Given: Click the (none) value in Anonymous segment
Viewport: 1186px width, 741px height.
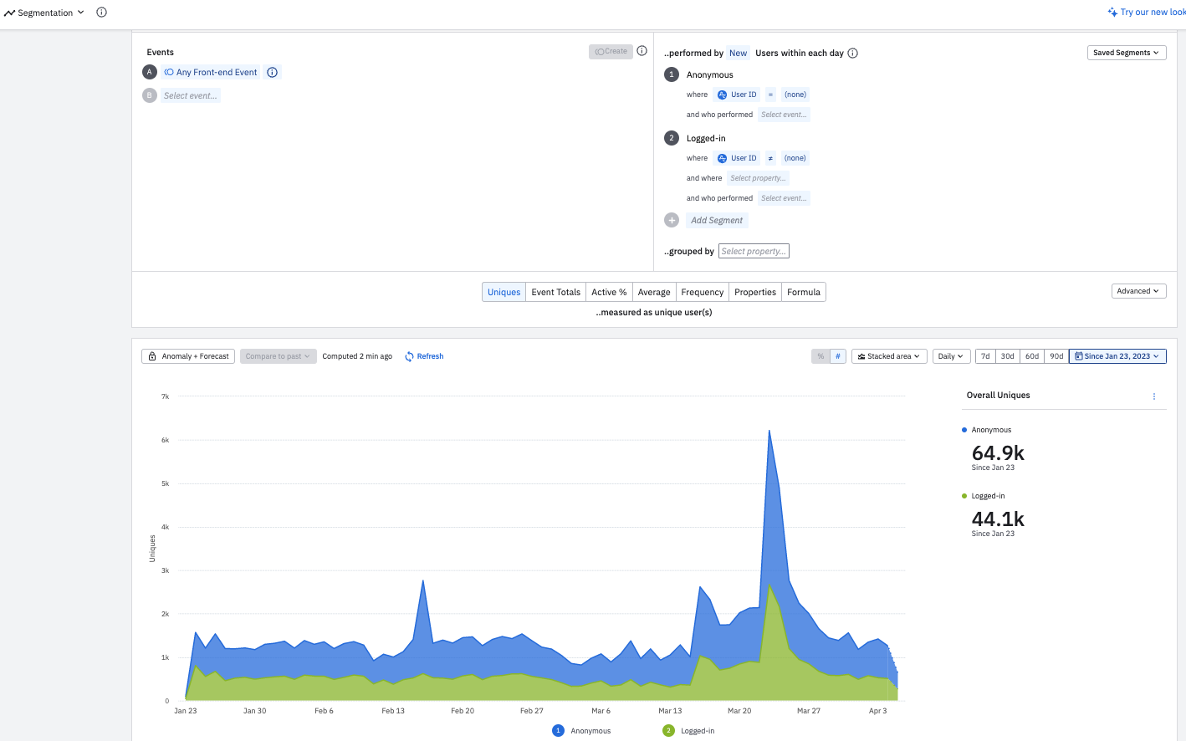Looking at the screenshot, I should click(x=795, y=95).
